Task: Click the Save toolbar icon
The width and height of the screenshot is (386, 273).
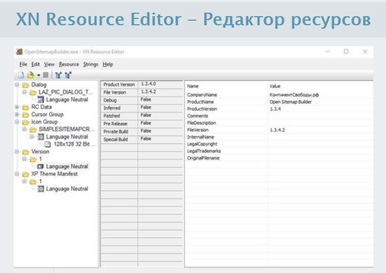Action: pos(47,75)
